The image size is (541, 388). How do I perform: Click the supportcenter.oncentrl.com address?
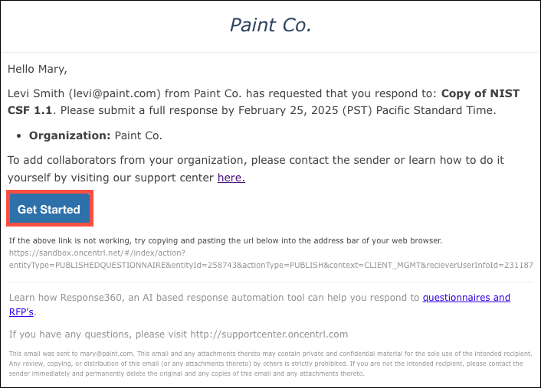(269, 334)
